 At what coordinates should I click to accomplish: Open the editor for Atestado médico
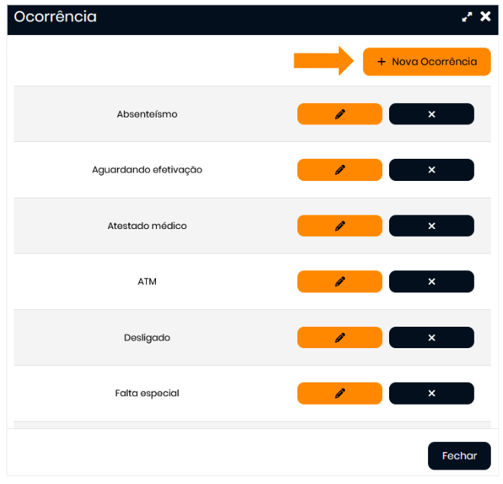[339, 226]
